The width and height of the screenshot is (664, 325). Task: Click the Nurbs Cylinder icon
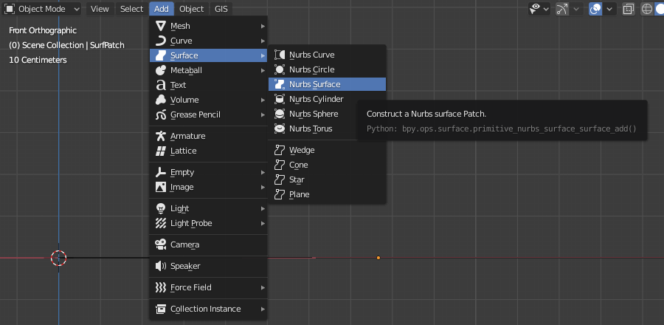coord(280,99)
